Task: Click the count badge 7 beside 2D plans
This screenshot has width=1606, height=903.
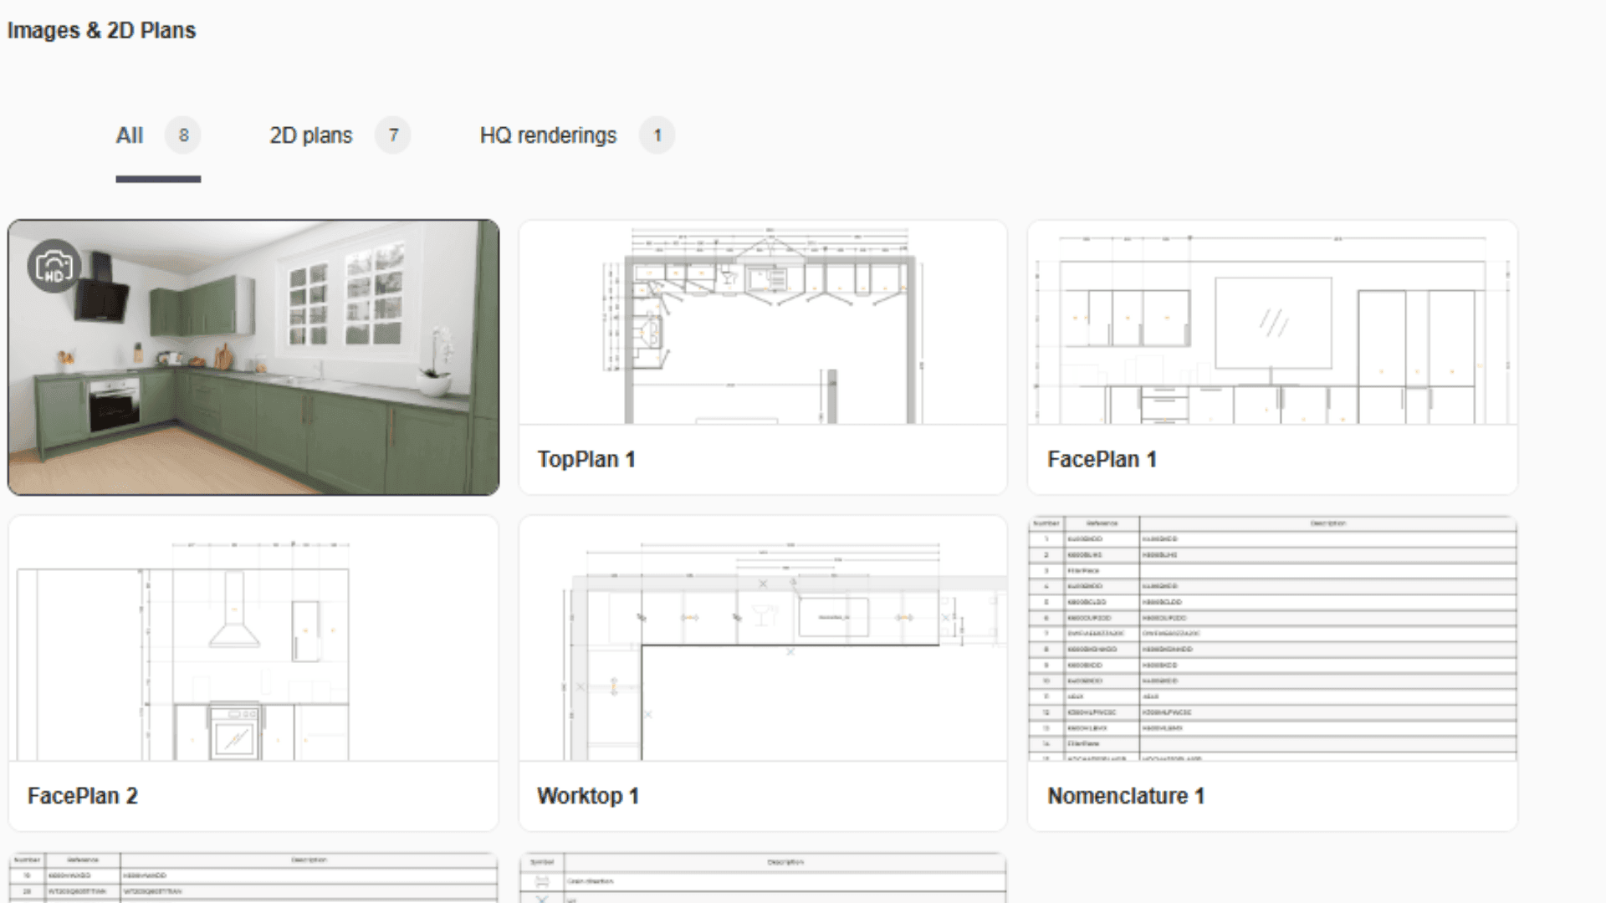Action: point(393,135)
